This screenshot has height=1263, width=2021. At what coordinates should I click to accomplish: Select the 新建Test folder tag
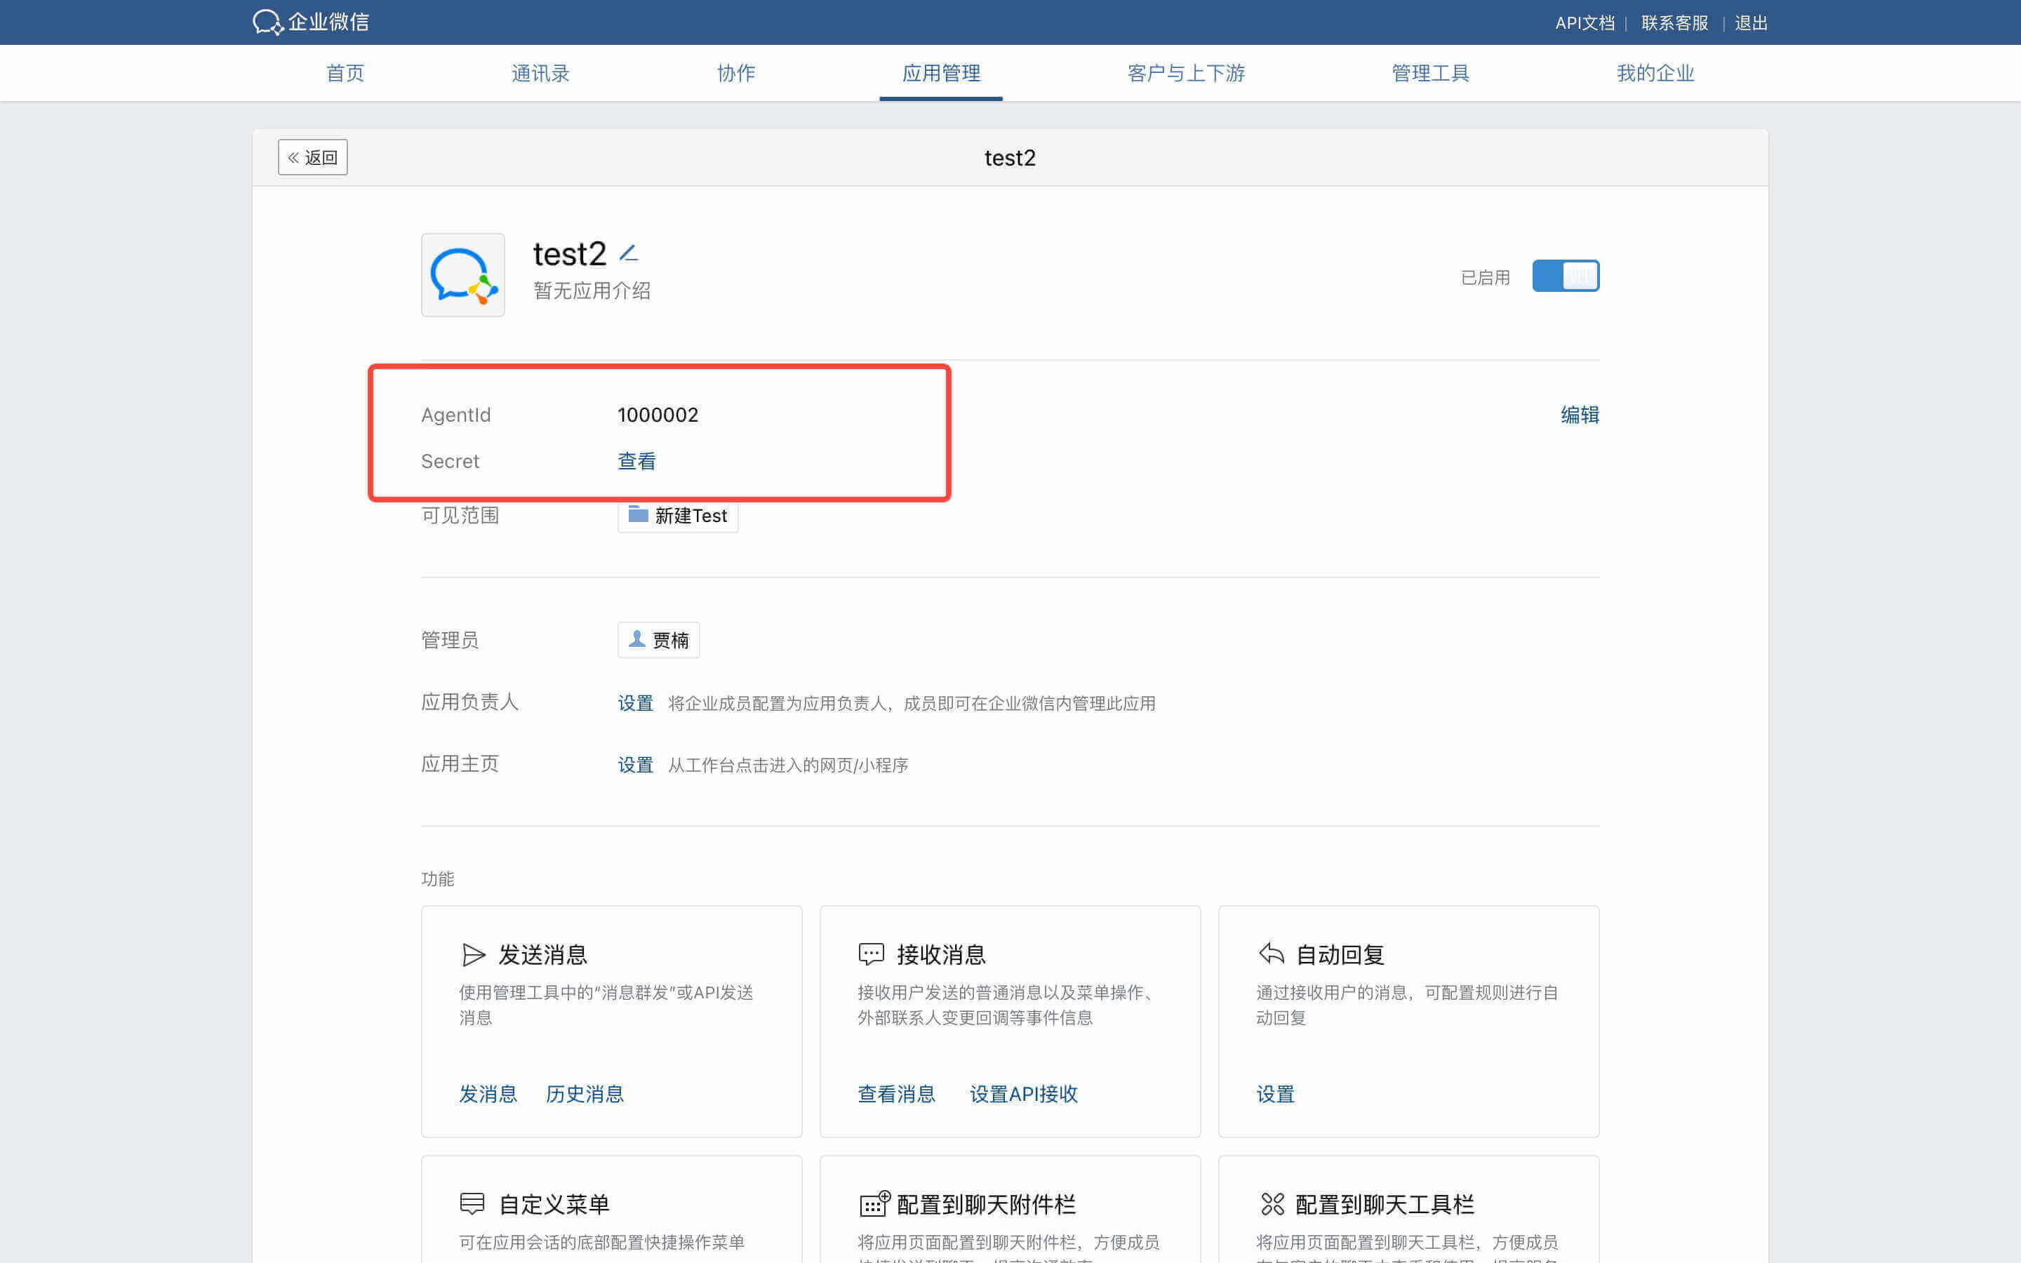point(677,516)
